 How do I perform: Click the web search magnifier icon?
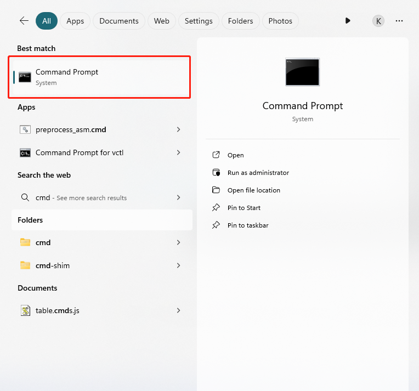pyautogui.click(x=25, y=197)
